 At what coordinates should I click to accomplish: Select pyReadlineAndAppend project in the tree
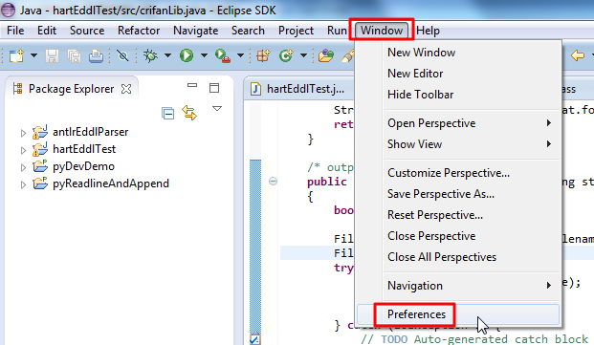(x=111, y=183)
